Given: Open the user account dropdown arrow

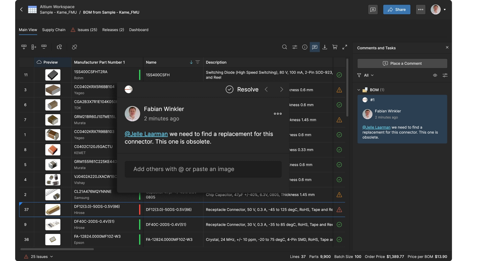Looking at the screenshot, I should (445, 10).
